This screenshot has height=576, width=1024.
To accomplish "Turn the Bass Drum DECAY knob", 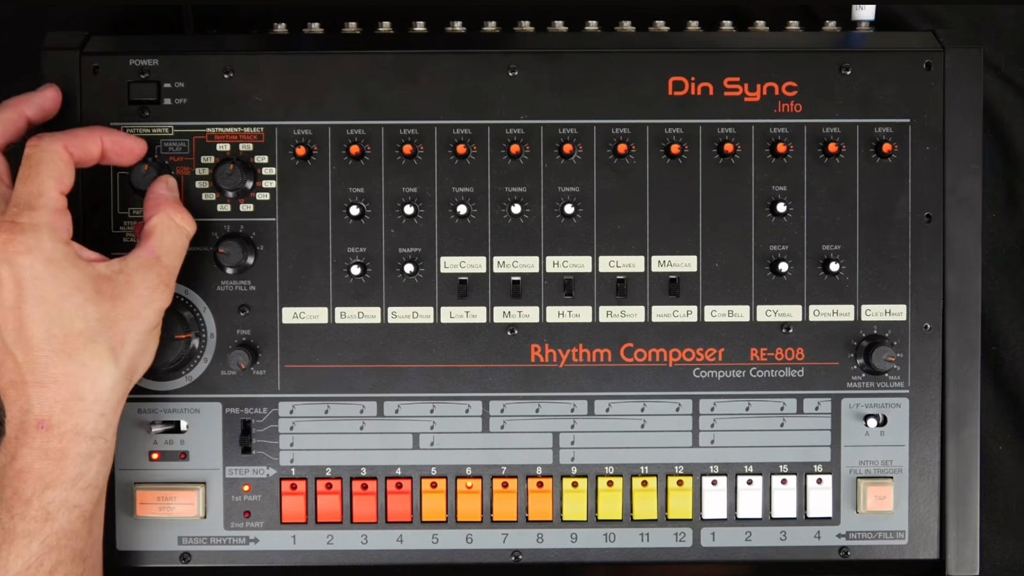I will pos(356,269).
